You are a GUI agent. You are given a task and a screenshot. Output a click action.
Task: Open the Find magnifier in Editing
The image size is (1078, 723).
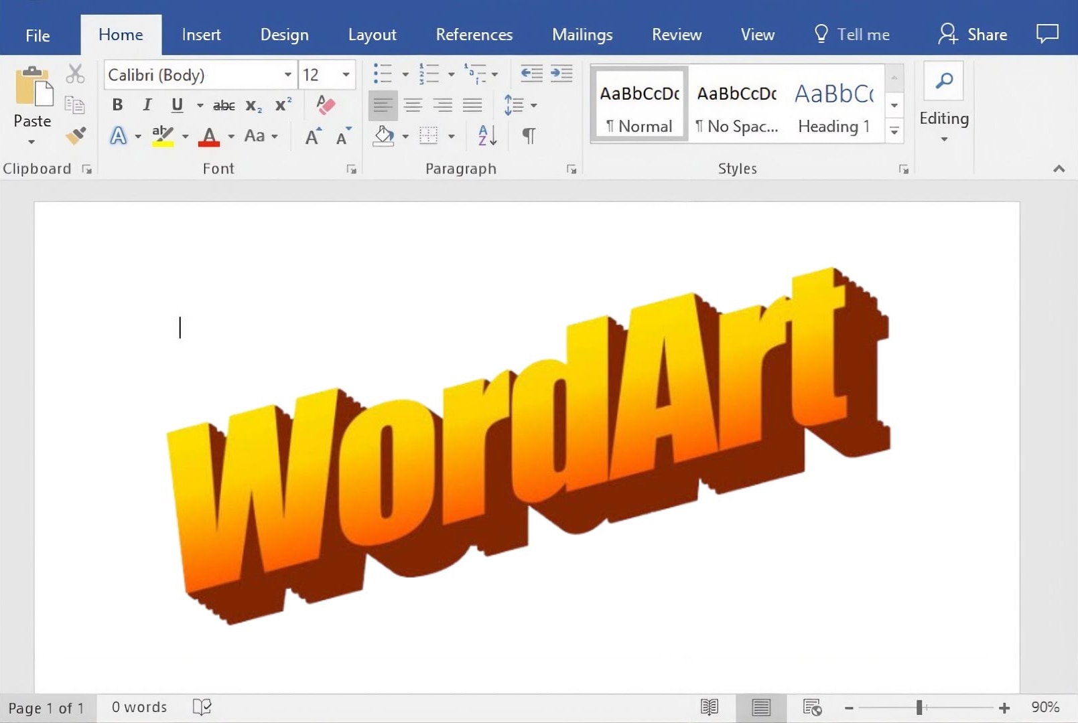click(x=943, y=81)
